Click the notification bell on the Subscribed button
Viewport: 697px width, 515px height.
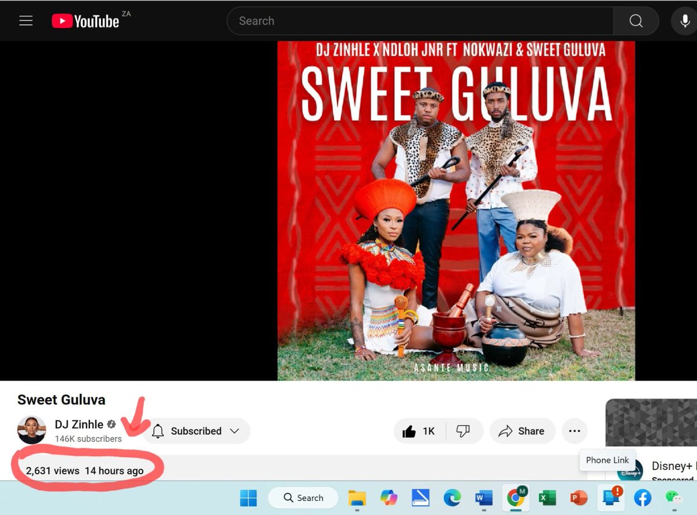point(157,431)
